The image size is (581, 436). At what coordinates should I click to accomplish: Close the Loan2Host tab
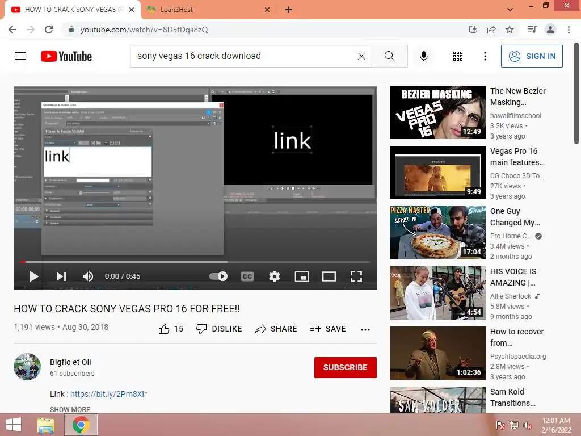click(267, 10)
